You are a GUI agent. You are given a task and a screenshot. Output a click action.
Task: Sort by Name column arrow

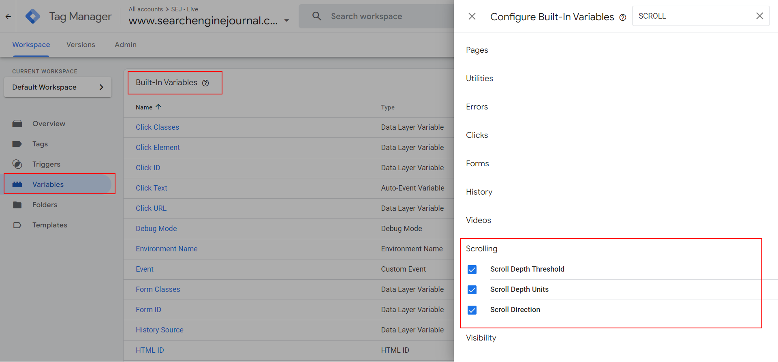pos(158,107)
